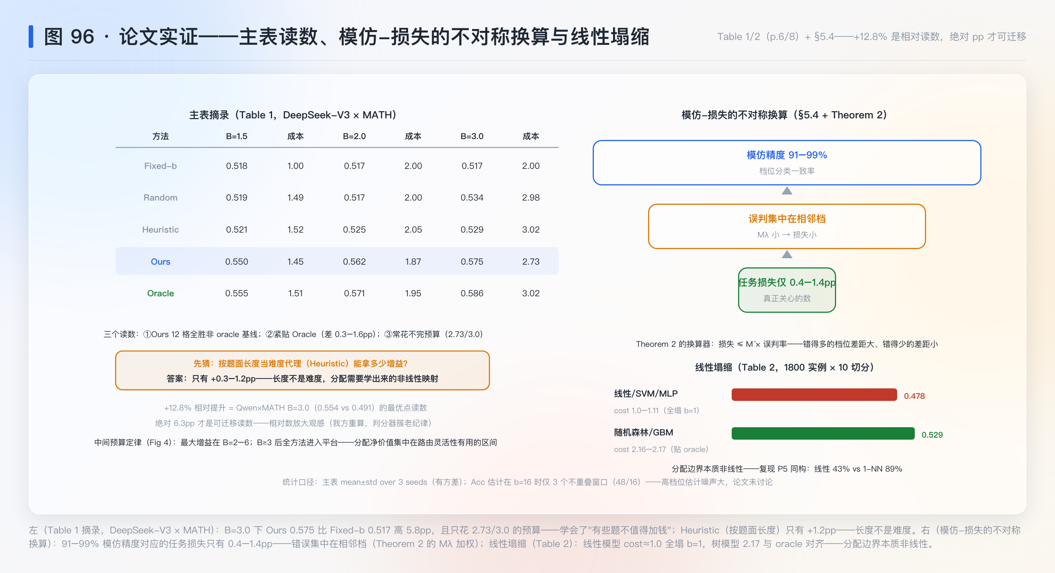
Task: Click the '中间预算定律 (Fig 4)' line
Action: click(295, 442)
